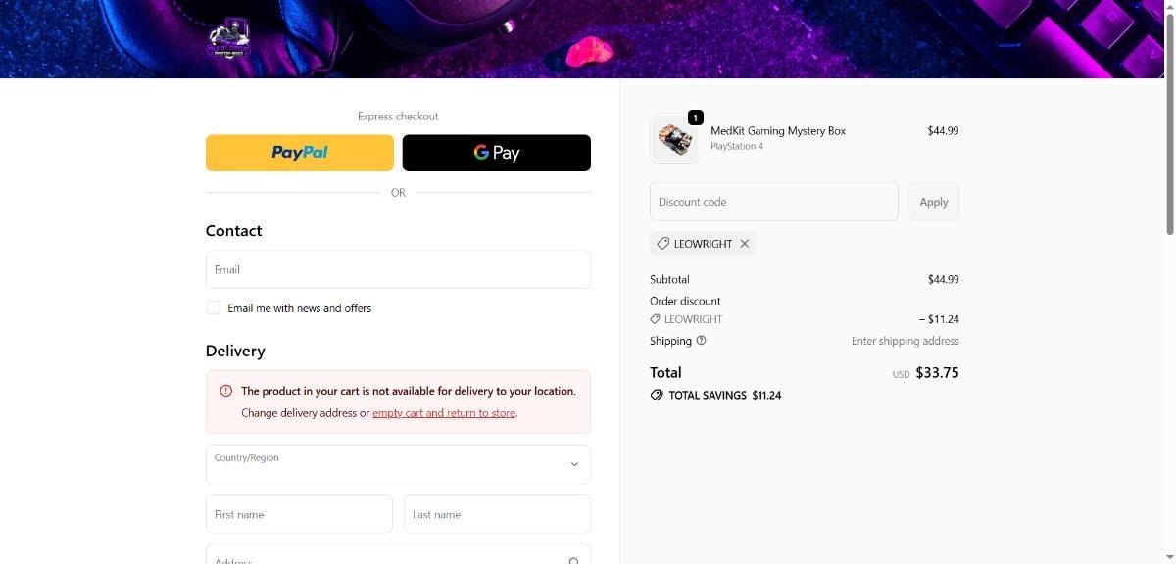Click the delivery error alert icon
Viewport: 1176px width, 564px height.
226,391
